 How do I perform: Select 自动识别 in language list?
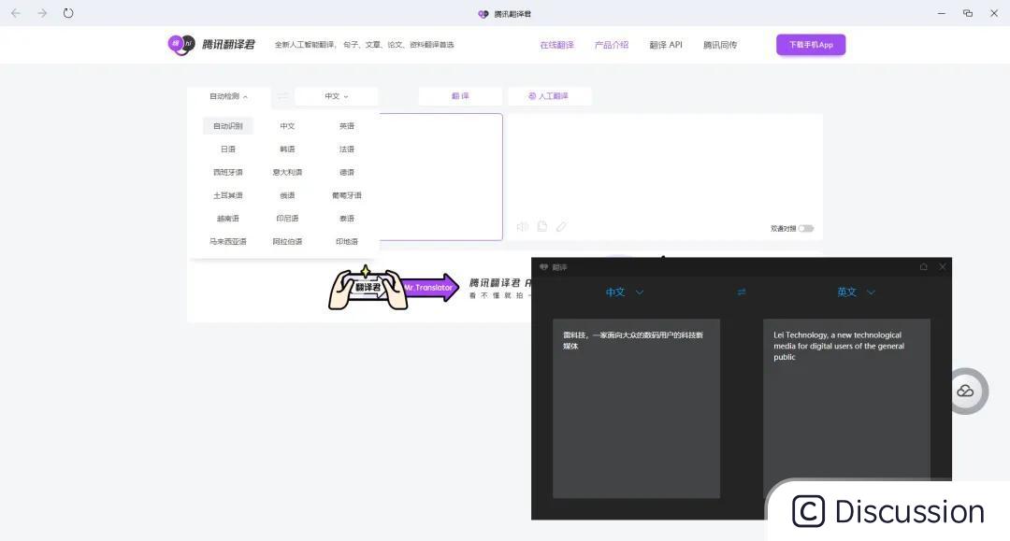click(x=228, y=126)
